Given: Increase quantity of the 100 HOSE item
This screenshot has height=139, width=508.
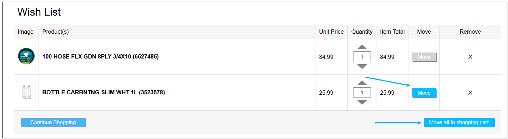Looking at the screenshot, I should coord(362,47).
